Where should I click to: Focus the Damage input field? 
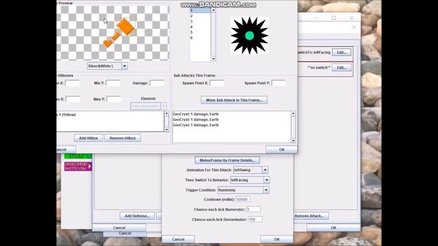(157, 83)
